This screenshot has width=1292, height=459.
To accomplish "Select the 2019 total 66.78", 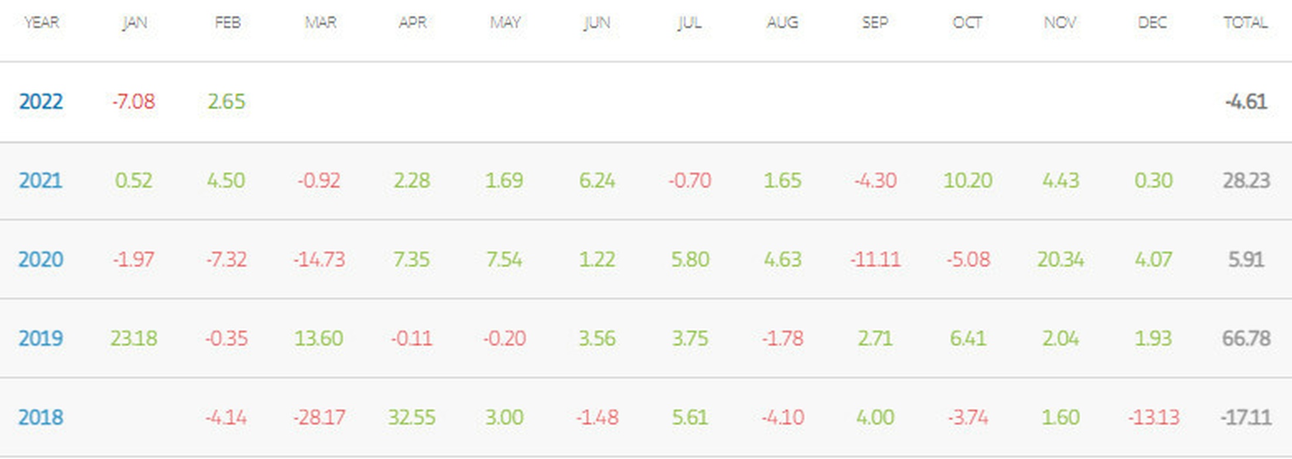I will pyautogui.click(x=1246, y=338).
